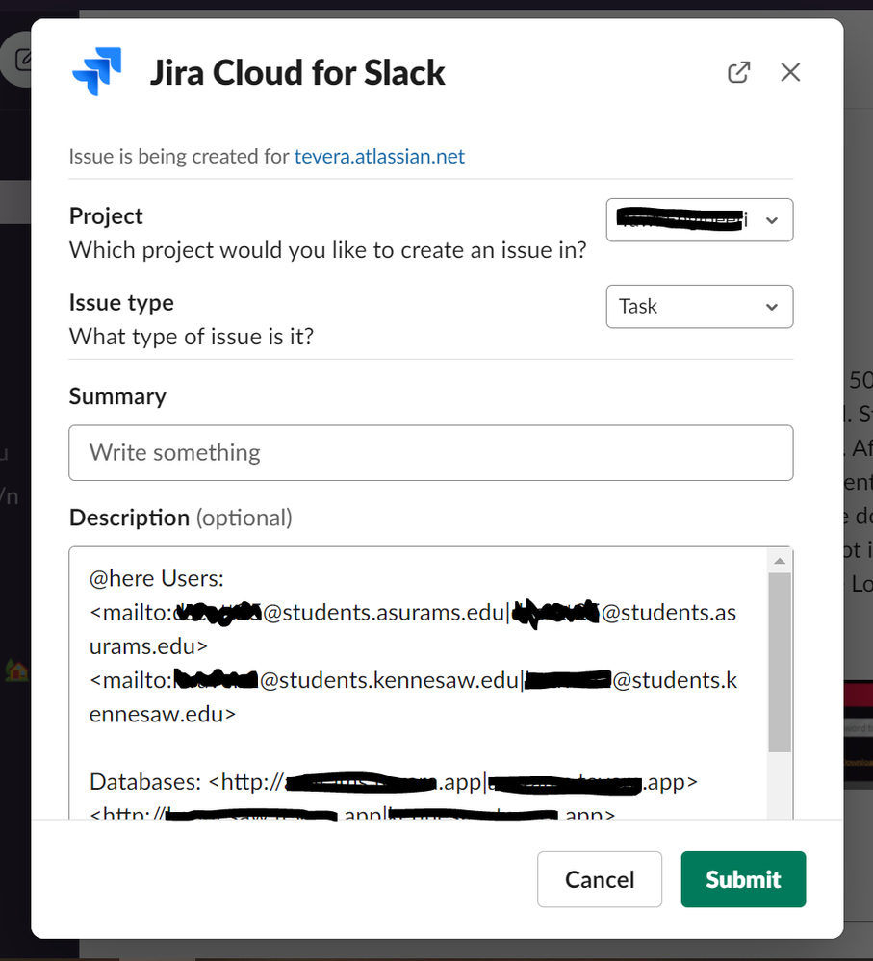Click inside the Description text area
Image resolution: width=873 pixels, height=961 pixels.
[417, 682]
